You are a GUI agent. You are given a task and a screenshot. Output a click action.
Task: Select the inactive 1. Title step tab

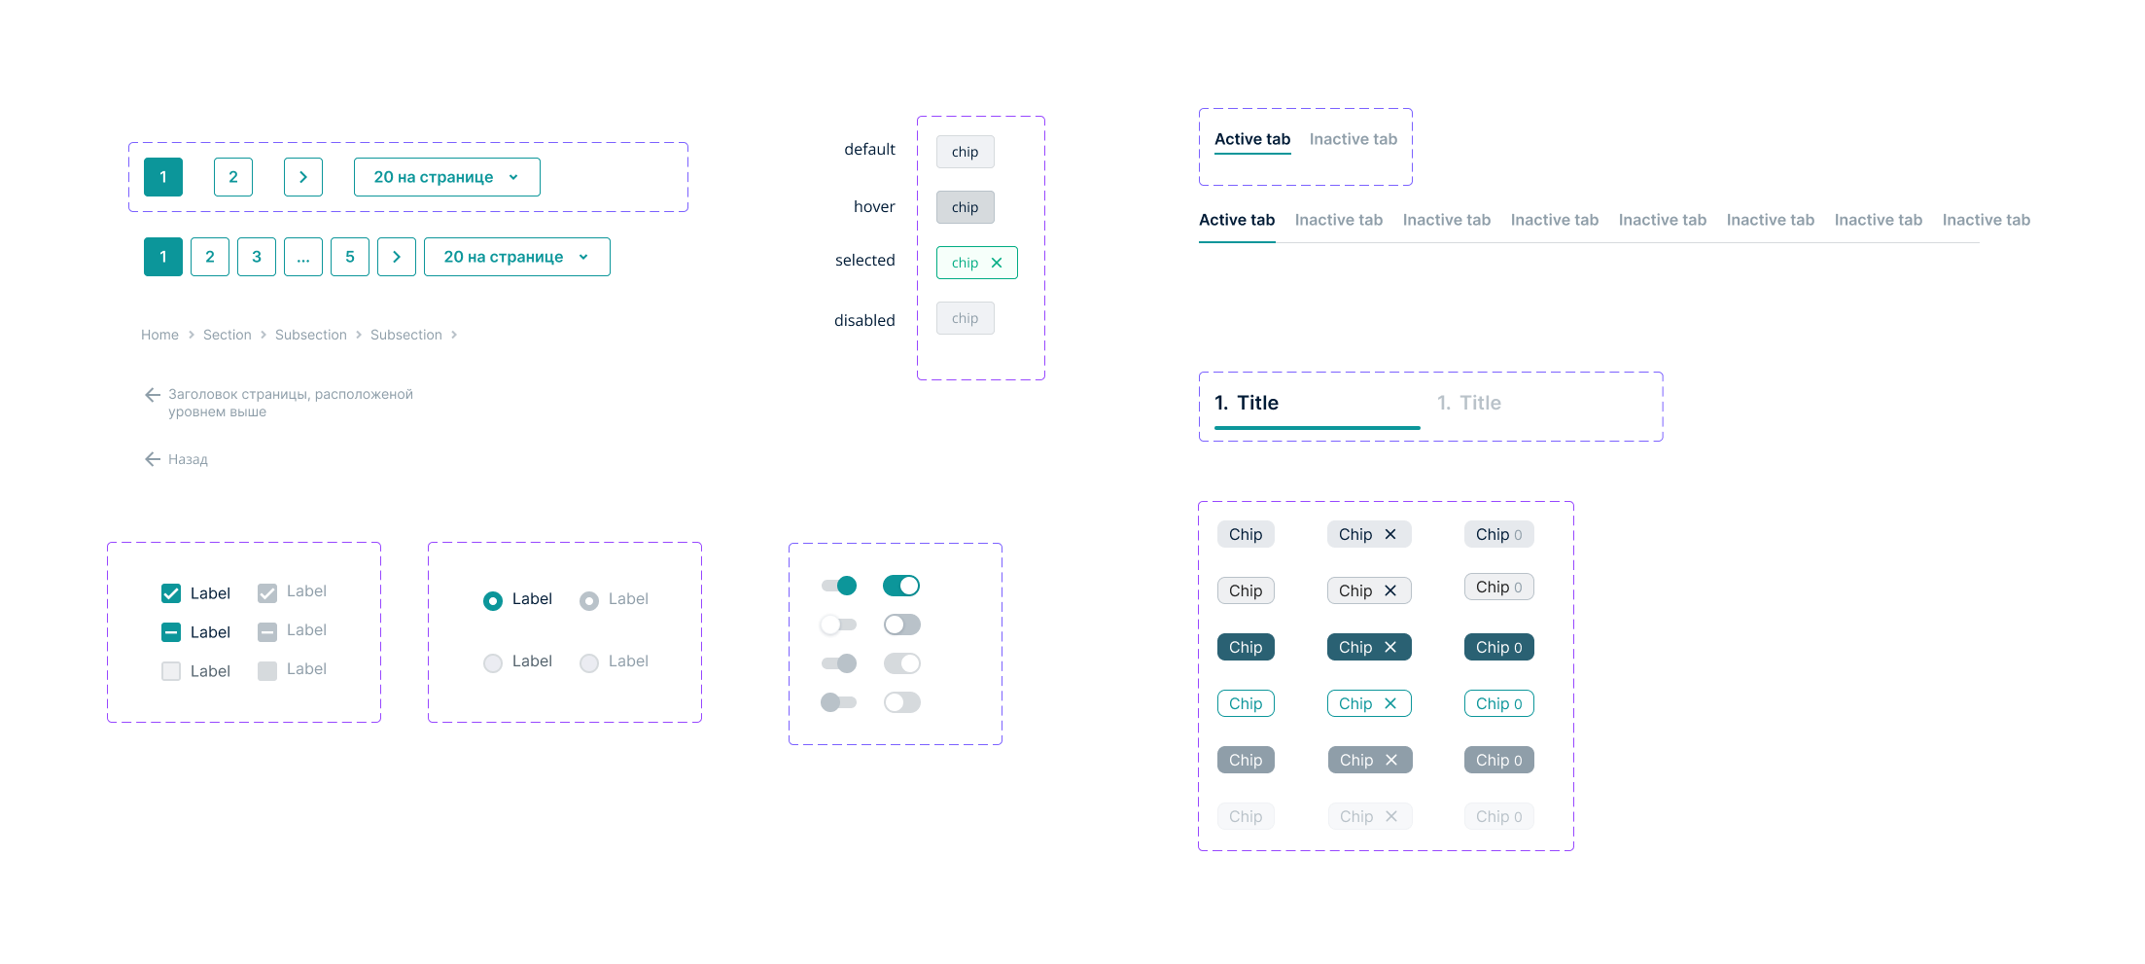[x=1469, y=403]
